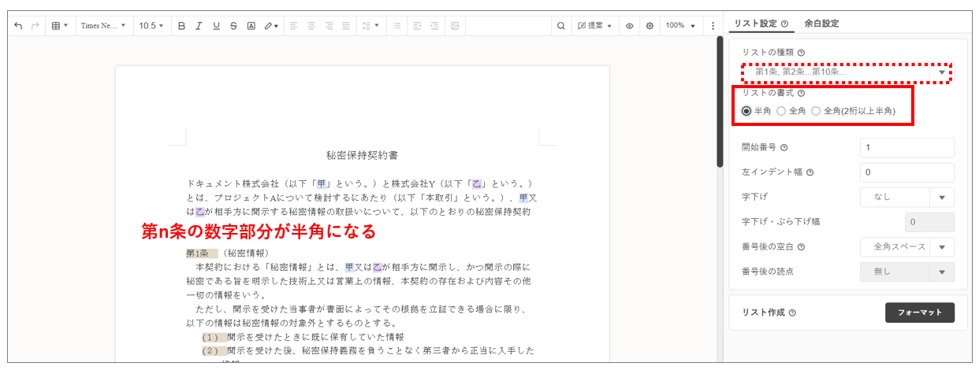Apply strikethrough formatting
The height and width of the screenshot is (370, 979).
(233, 26)
